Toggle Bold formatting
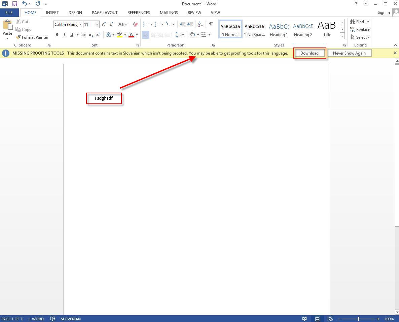This screenshot has width=399, height=322. point(57,35)
